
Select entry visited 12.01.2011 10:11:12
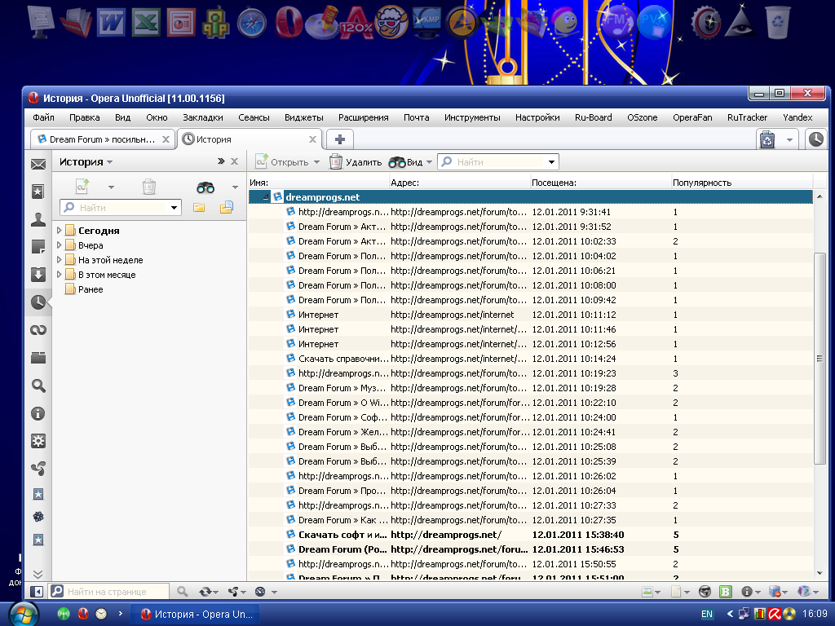click(x=530, y=315)
